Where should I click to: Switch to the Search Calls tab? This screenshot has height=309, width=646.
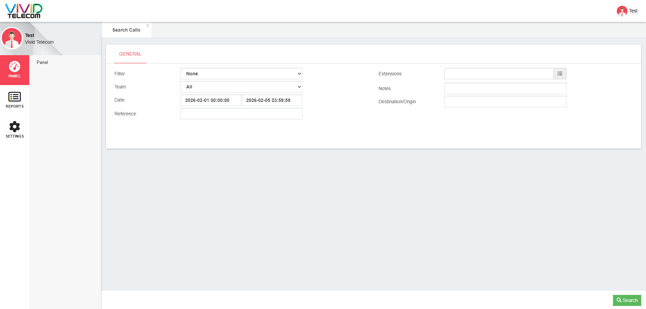(x=126, y=30)
